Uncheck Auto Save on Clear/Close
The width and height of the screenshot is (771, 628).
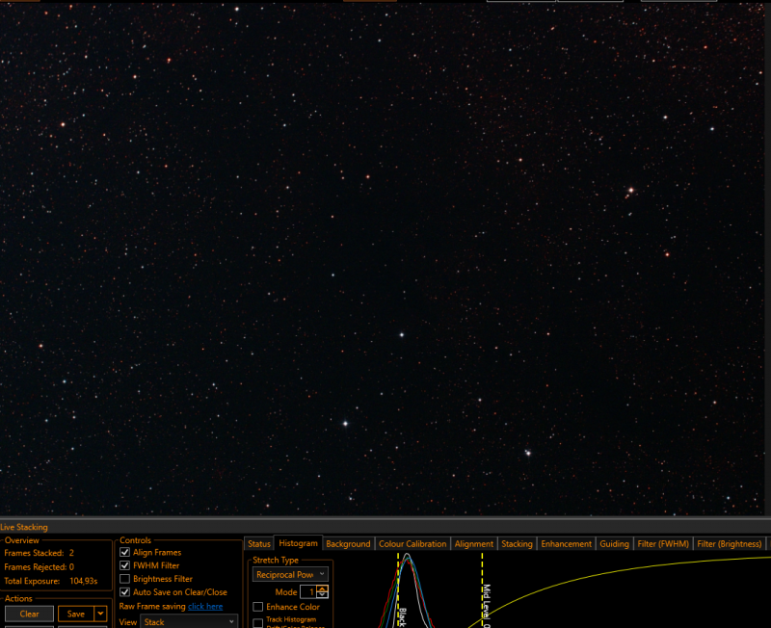click(x=125, y=592)
